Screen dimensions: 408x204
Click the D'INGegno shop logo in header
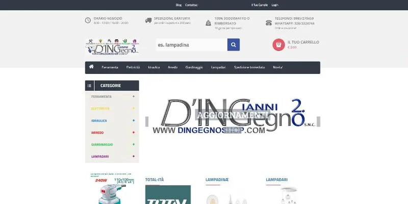pos(112,46)
